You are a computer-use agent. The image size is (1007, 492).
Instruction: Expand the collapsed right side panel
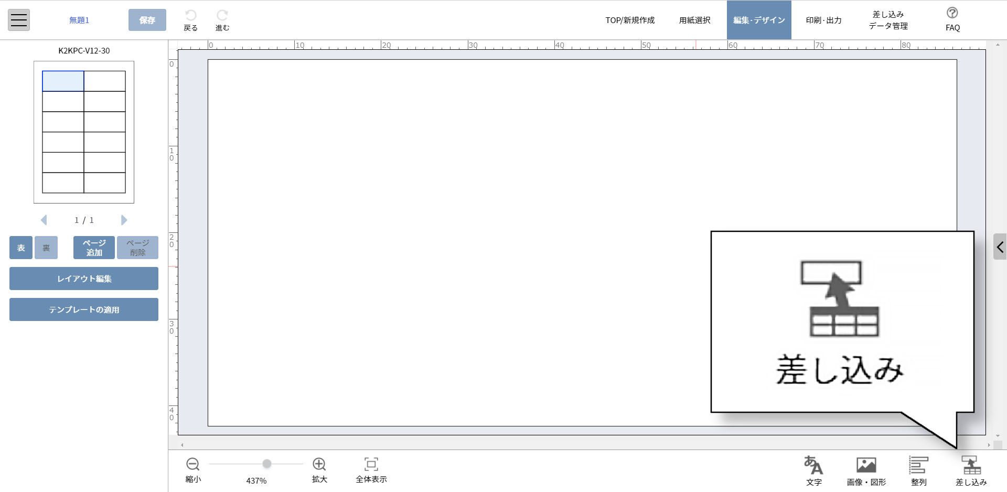[x=1000, y=247]
